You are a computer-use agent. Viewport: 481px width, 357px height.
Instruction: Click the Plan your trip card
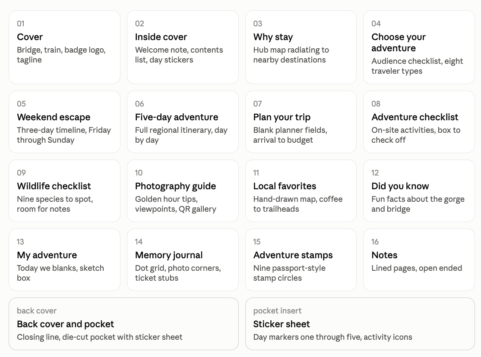(301, 122)
